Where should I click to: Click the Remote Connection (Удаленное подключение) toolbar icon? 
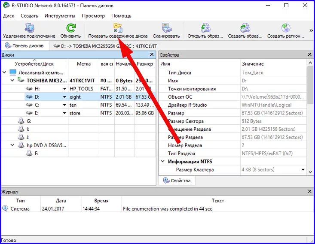[29, 28]
